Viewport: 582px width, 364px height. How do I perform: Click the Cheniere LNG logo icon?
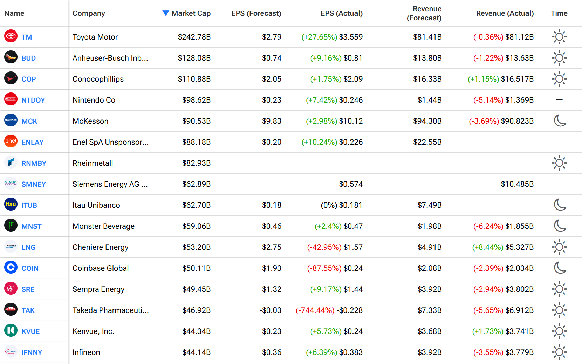[11, 246]
